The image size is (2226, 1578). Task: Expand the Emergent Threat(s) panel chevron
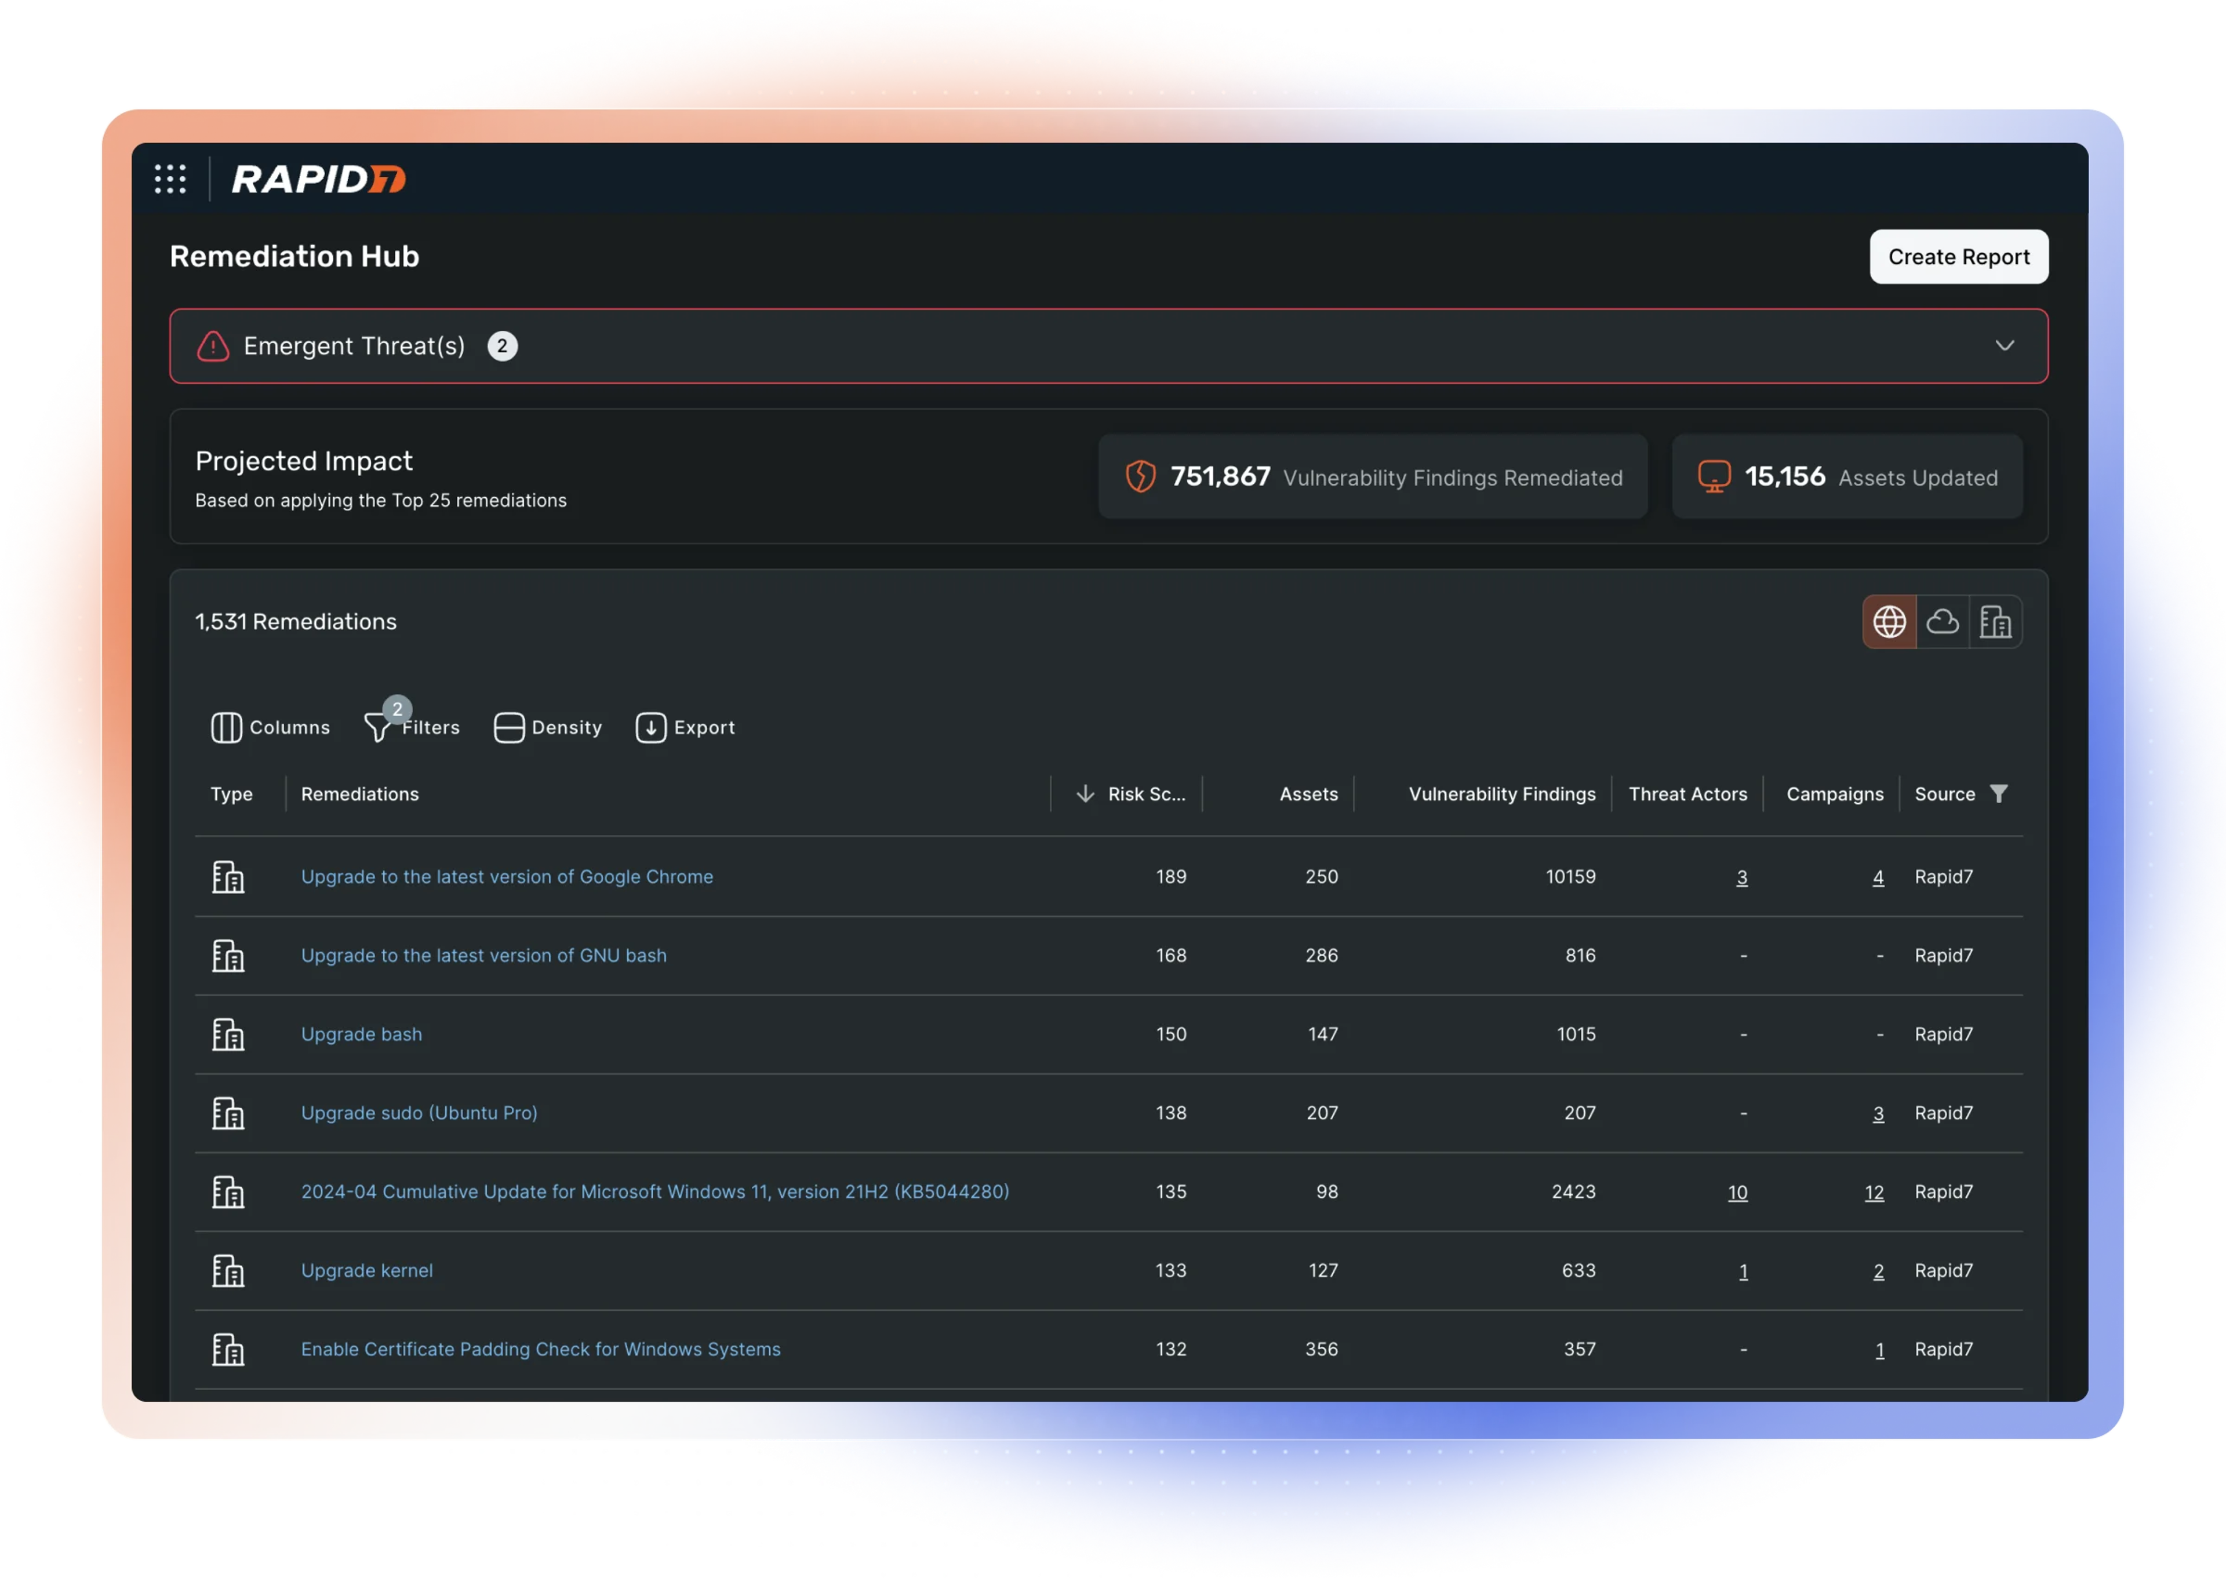(x=2003, y=346)
